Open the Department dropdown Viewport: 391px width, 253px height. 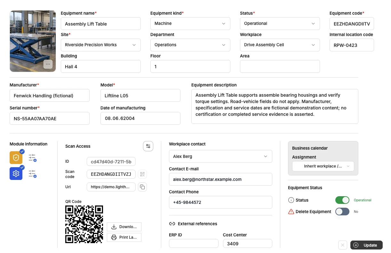pos(190,45)
